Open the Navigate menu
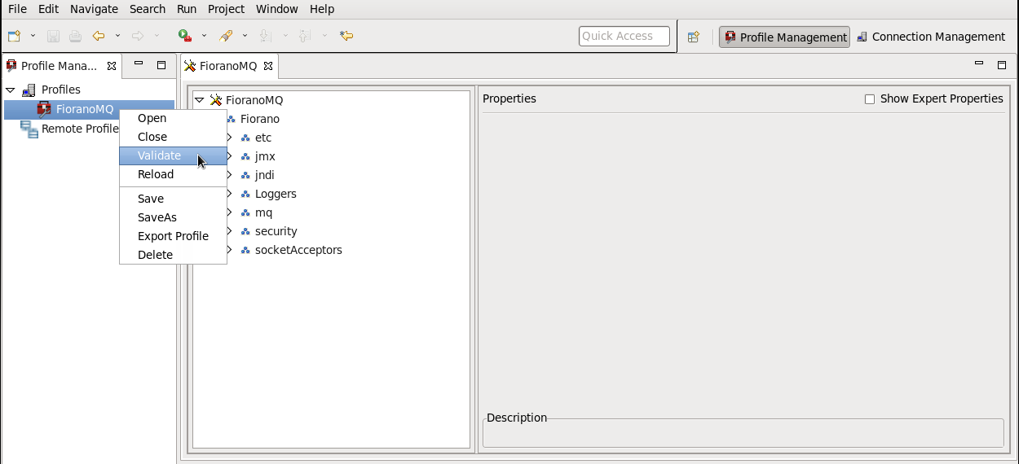Viewport: 1019px width, 464px height. (x=94, y=9)
